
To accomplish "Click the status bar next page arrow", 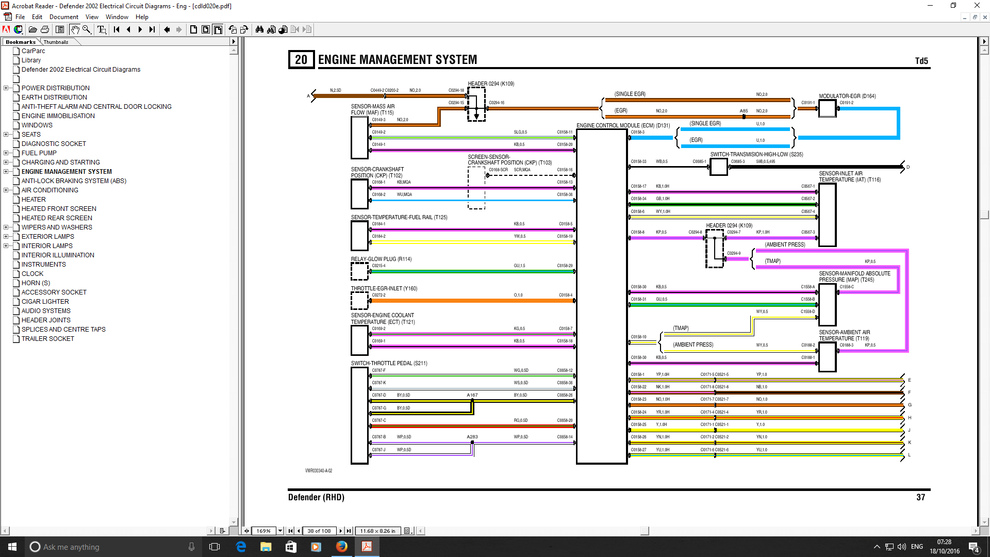I will coord(341,531).
